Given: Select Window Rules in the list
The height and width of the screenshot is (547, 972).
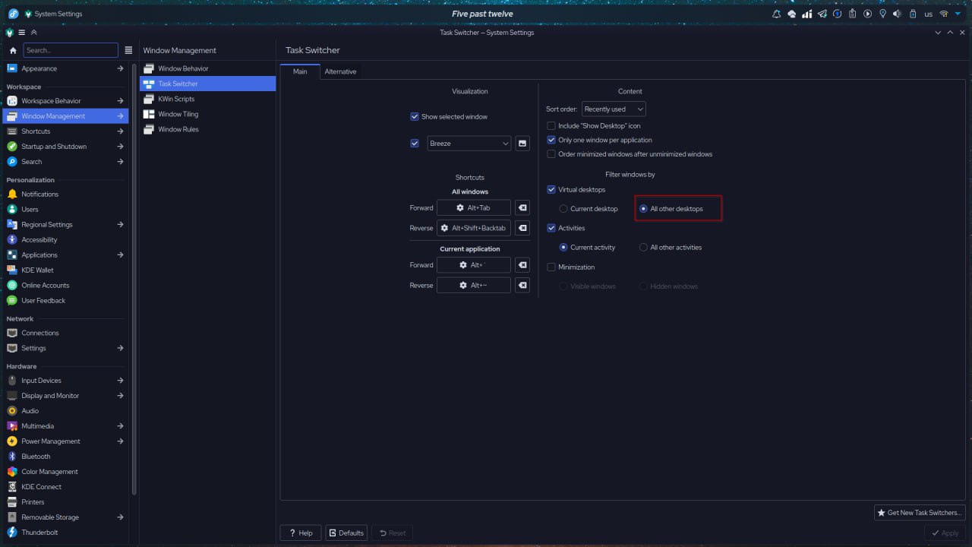Looking at the screenshot, I should tap(178, 129).
